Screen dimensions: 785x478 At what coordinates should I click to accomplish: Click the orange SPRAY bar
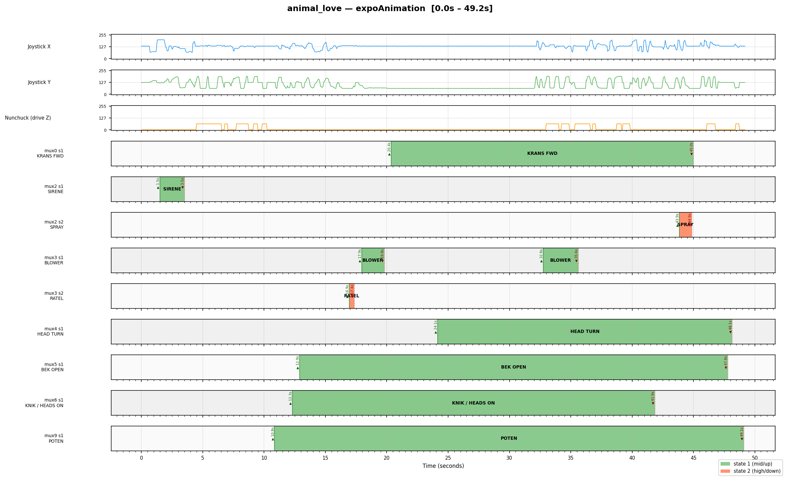(x=686, y=225)
